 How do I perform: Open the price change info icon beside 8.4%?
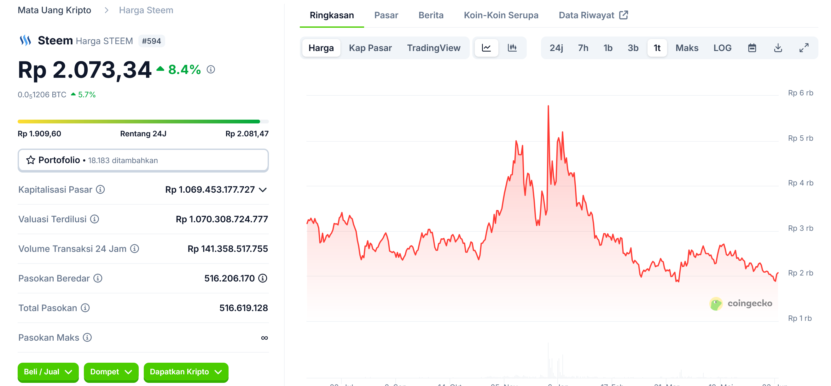211,69
